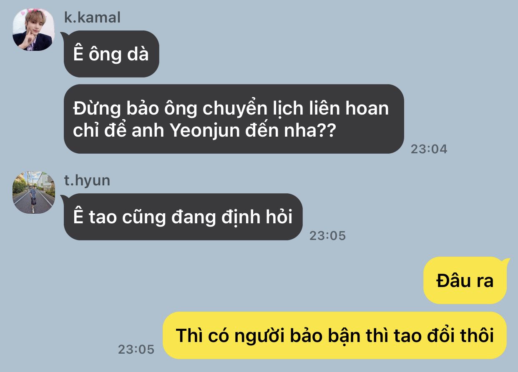518x372 pixels.
Task: Click the 23:04 timestamp
Action: pos(429,149)
